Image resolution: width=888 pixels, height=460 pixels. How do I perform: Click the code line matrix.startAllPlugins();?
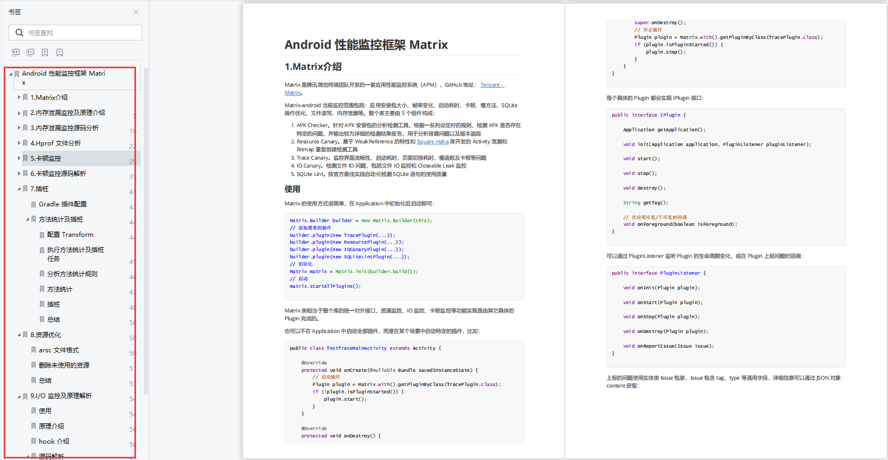click(x=325, y=286)
